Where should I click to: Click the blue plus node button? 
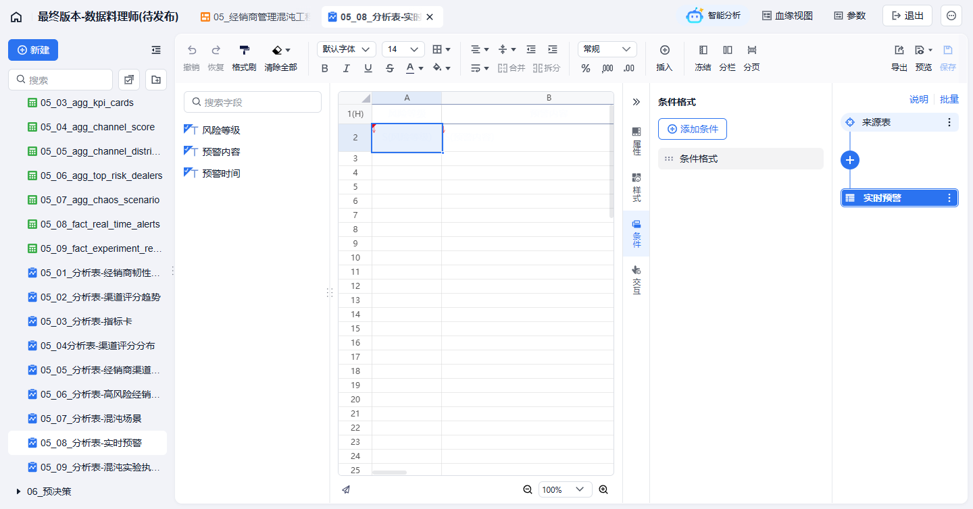[x=850, y=160]
